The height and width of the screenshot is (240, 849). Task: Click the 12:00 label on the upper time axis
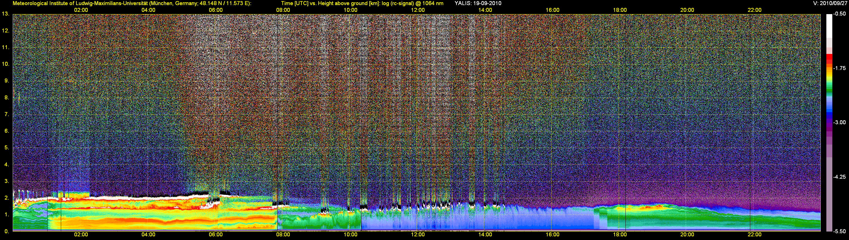click(418, 10)
